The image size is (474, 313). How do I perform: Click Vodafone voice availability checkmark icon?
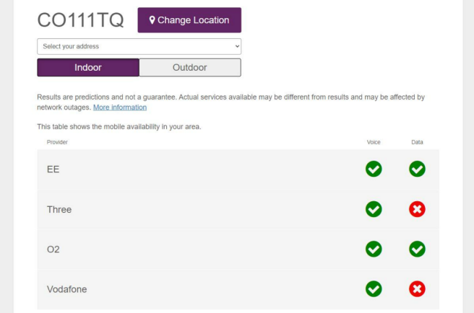(374, 289)
